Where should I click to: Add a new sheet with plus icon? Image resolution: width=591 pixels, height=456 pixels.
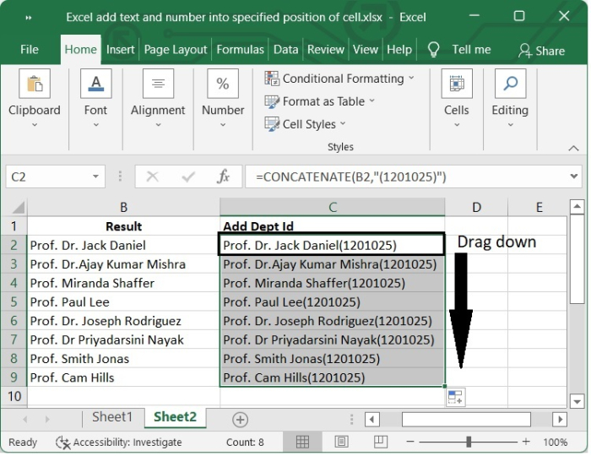pyautogui.click(x=240, y=420)
